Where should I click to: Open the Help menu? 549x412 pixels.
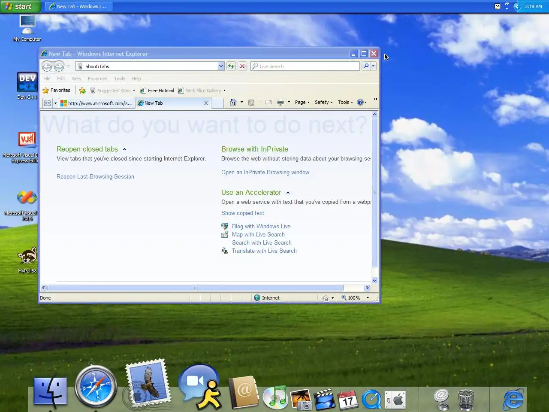pyautogui.click(x=136, y=79)
